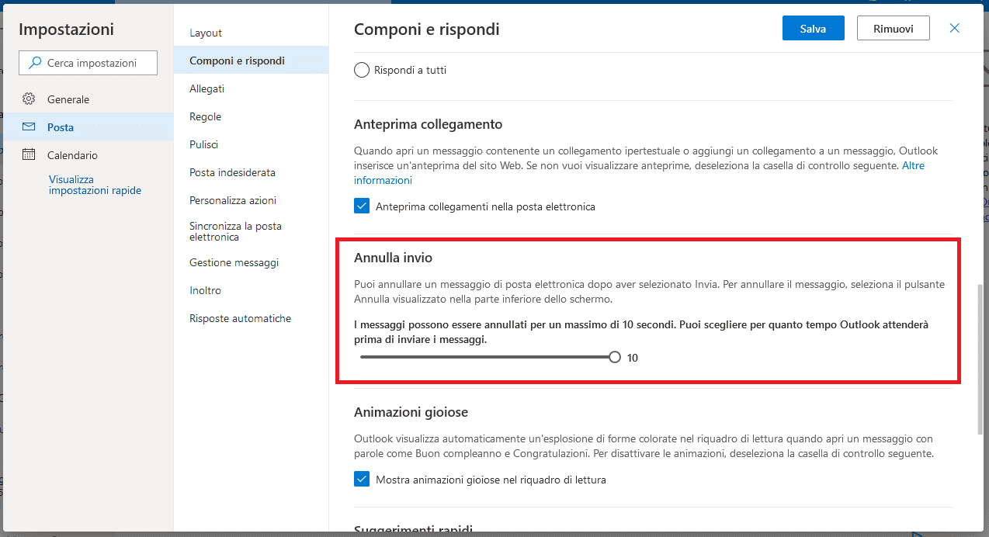
Task: Open the Inoltro settings
Action: pyautogui.click(x=205, y=290)
